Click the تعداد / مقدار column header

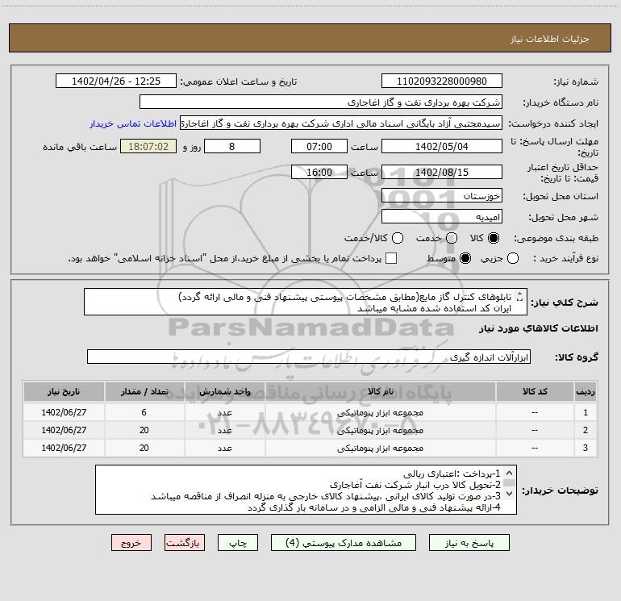pyautogui.click(x=144, y=391)
